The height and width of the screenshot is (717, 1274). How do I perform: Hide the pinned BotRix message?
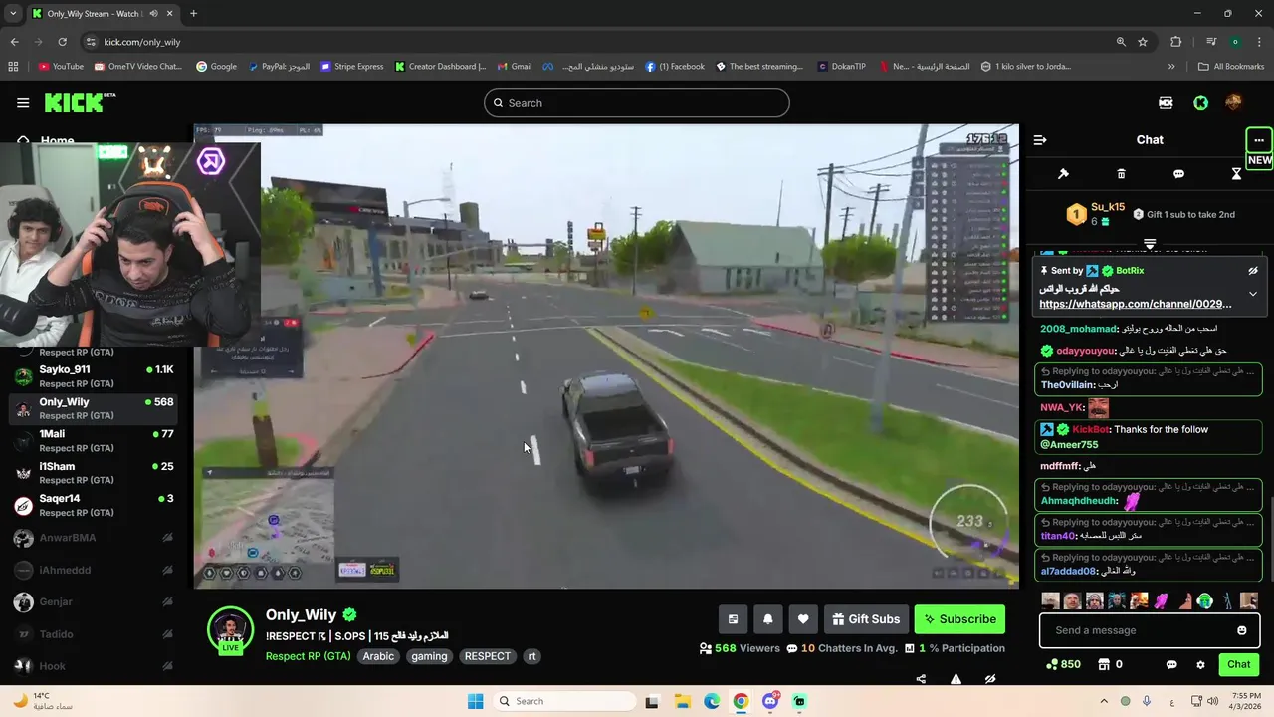click(1253, 271)
